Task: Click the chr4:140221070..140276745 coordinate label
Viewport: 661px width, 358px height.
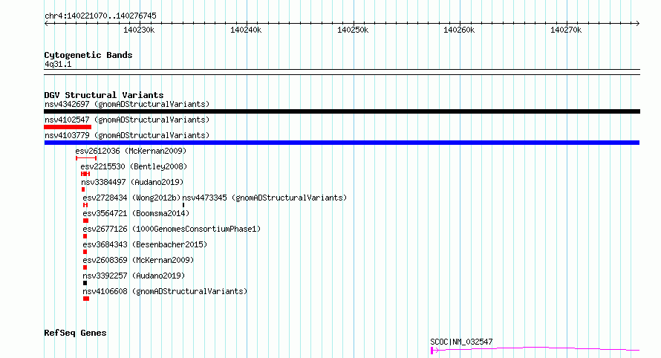Action: coord(100,16)
